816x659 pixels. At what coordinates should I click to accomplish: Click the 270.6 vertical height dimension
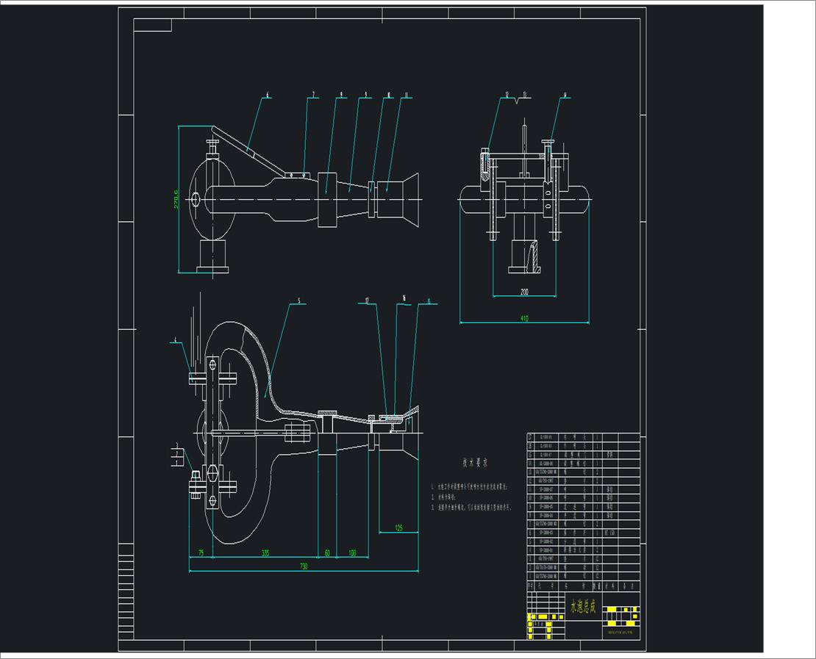176,200
